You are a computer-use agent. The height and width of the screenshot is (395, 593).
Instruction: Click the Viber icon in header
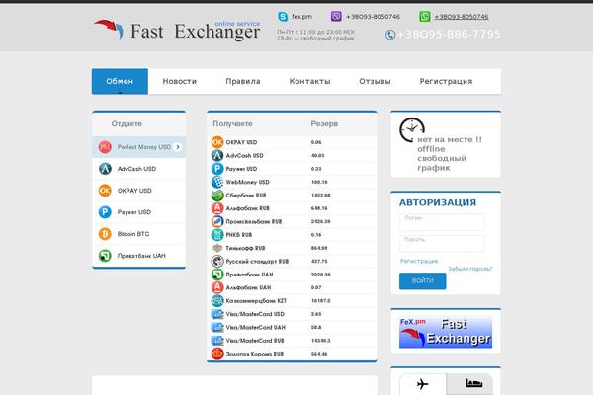click(336, 16)
